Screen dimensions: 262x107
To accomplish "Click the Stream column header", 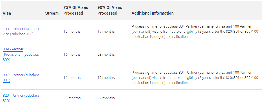I will [x=52, y=13].
